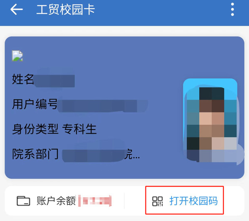Tap the pixelated profile photo
Screen dimensions: 249x221
212,121
